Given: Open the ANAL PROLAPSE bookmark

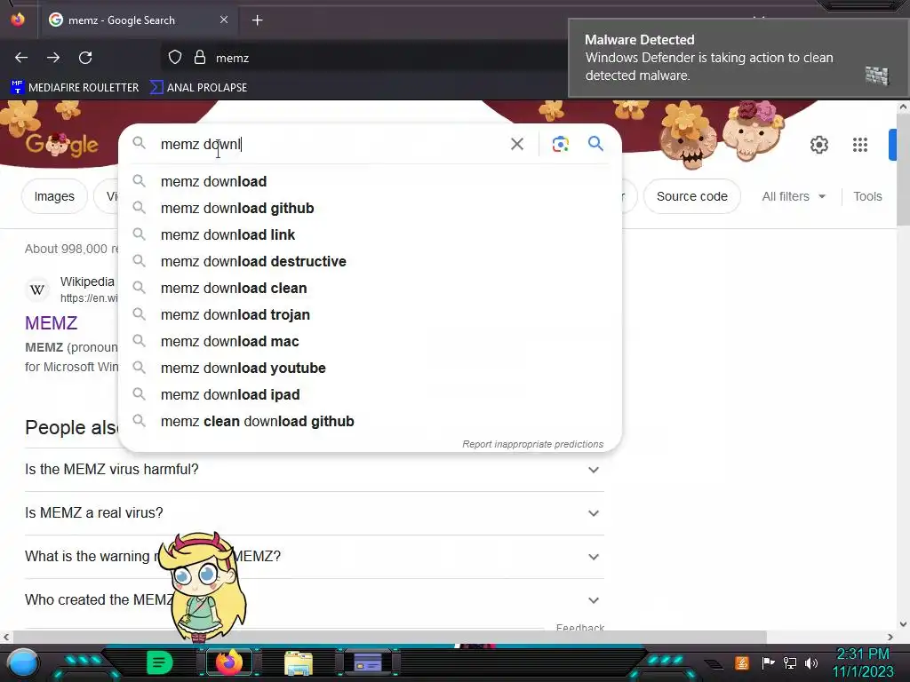Looking at the screenshot, I should [x=198, y=88].
